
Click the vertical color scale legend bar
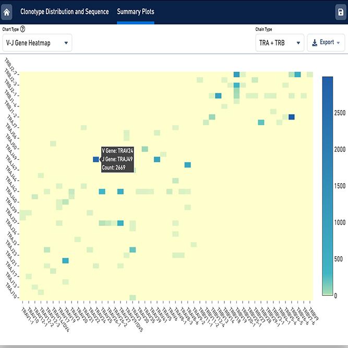coord(328,186)
